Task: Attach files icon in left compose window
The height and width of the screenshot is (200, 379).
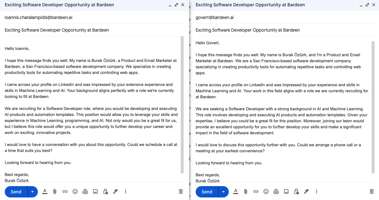Action: (x=55, y=191)
